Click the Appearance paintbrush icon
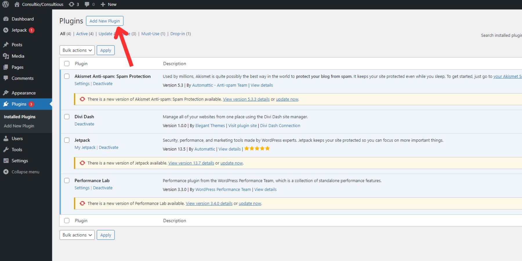Screen dimensions: 522x261 click(6, 93)
